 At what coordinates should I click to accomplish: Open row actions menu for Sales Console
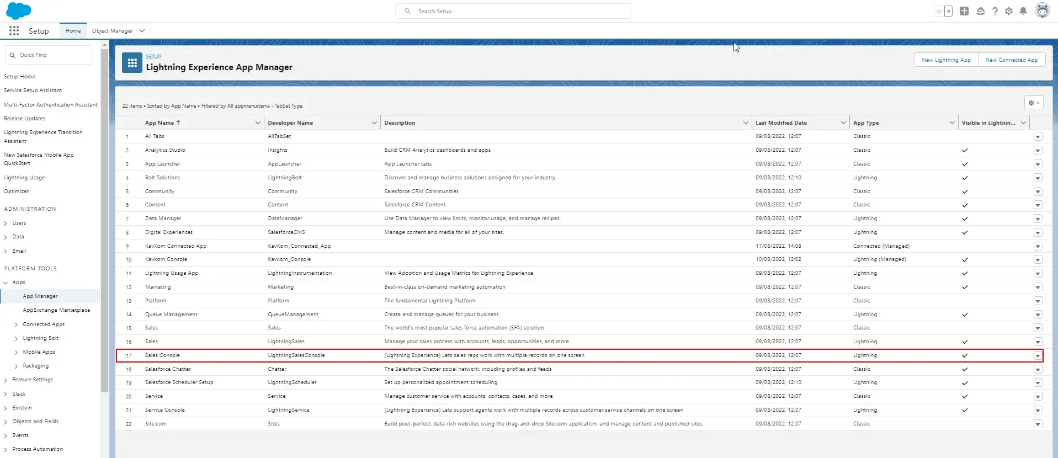(1038, 356)
